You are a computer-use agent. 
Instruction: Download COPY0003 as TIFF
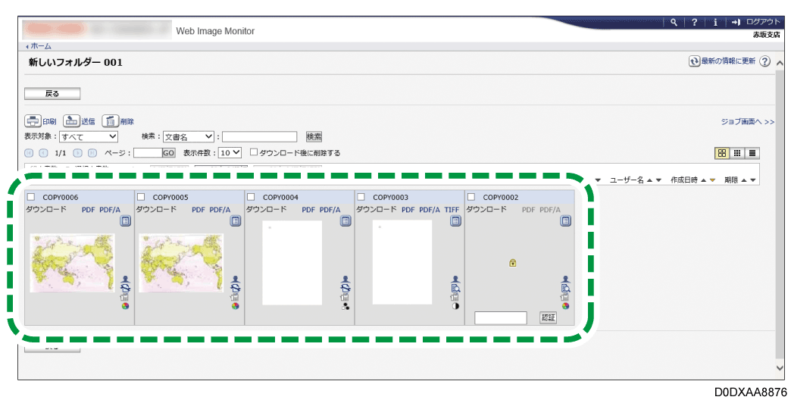tap(452, 209)
